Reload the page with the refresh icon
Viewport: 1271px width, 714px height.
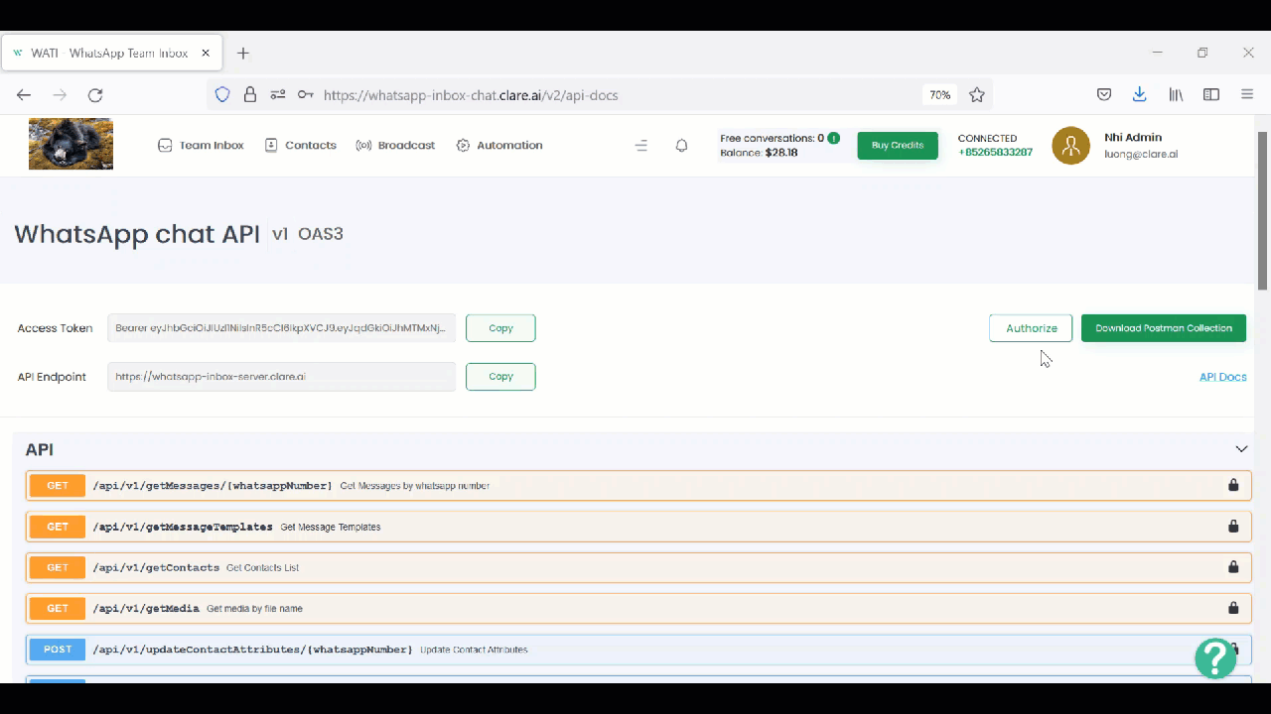[x=95, y=95]
